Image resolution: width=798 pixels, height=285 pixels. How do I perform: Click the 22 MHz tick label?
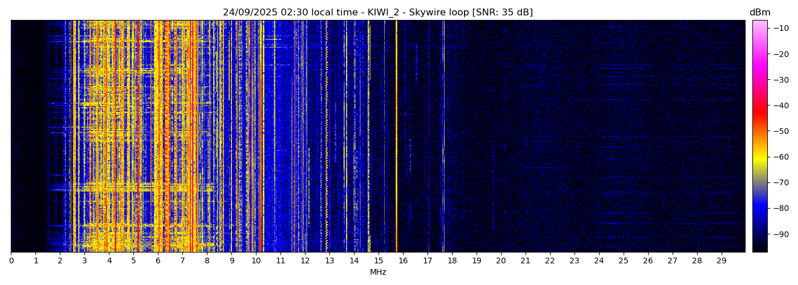click(549, 260)
